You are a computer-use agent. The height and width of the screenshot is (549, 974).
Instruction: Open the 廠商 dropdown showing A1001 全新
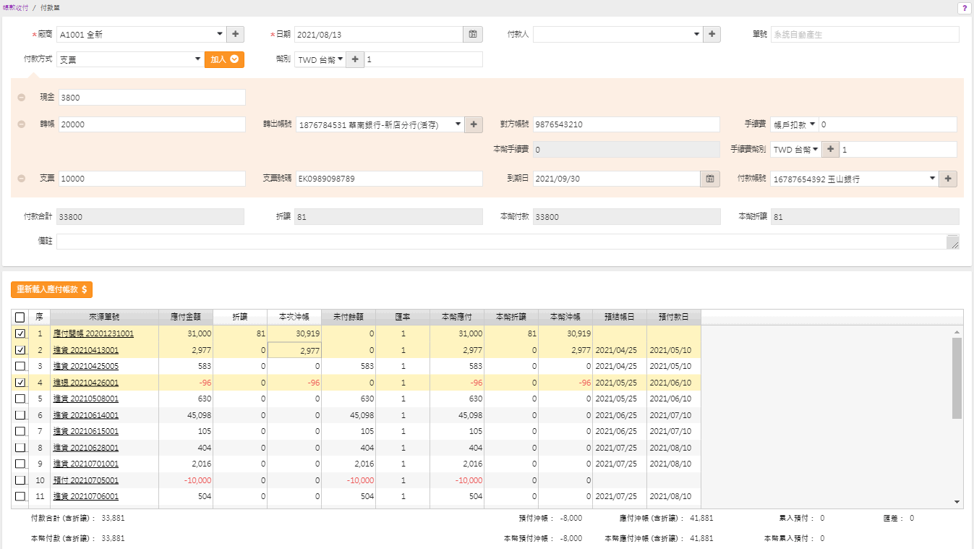pos(141,34)
